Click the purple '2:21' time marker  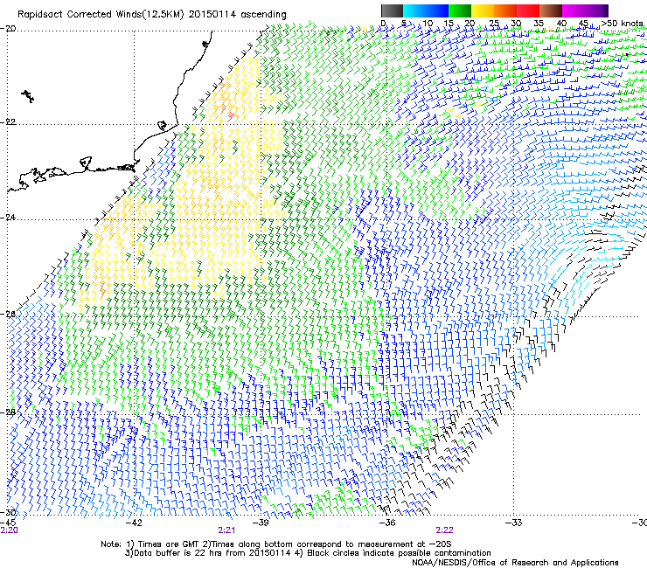[x=226, y=530]
